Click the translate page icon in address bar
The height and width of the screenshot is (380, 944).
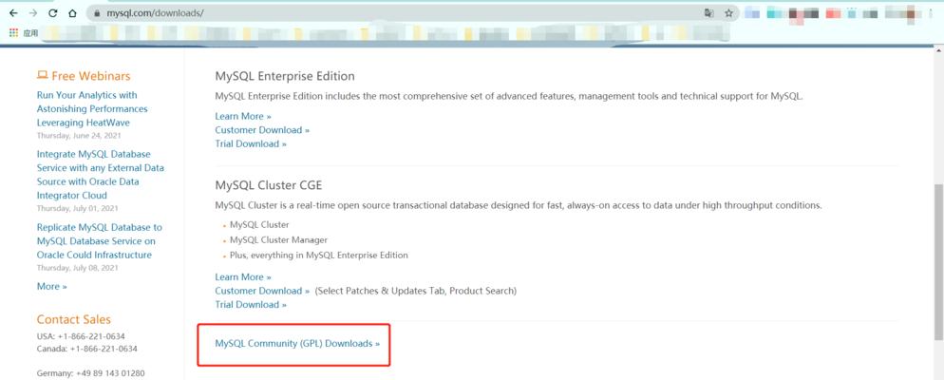click(709, 12)
